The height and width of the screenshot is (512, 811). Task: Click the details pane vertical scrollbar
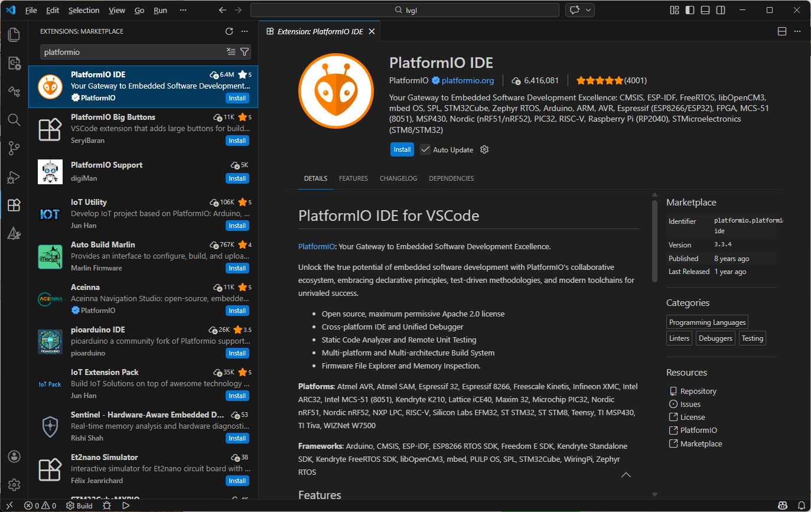(x=654, y=241)
